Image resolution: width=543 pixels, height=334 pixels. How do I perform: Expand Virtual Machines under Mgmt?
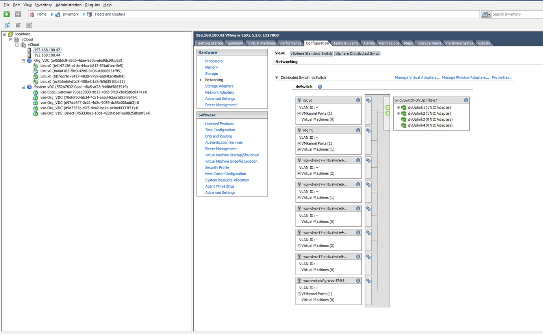point(299,150)
